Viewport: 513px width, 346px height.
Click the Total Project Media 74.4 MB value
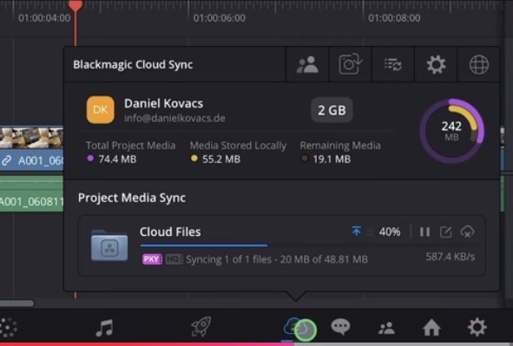tap(117, 159)
